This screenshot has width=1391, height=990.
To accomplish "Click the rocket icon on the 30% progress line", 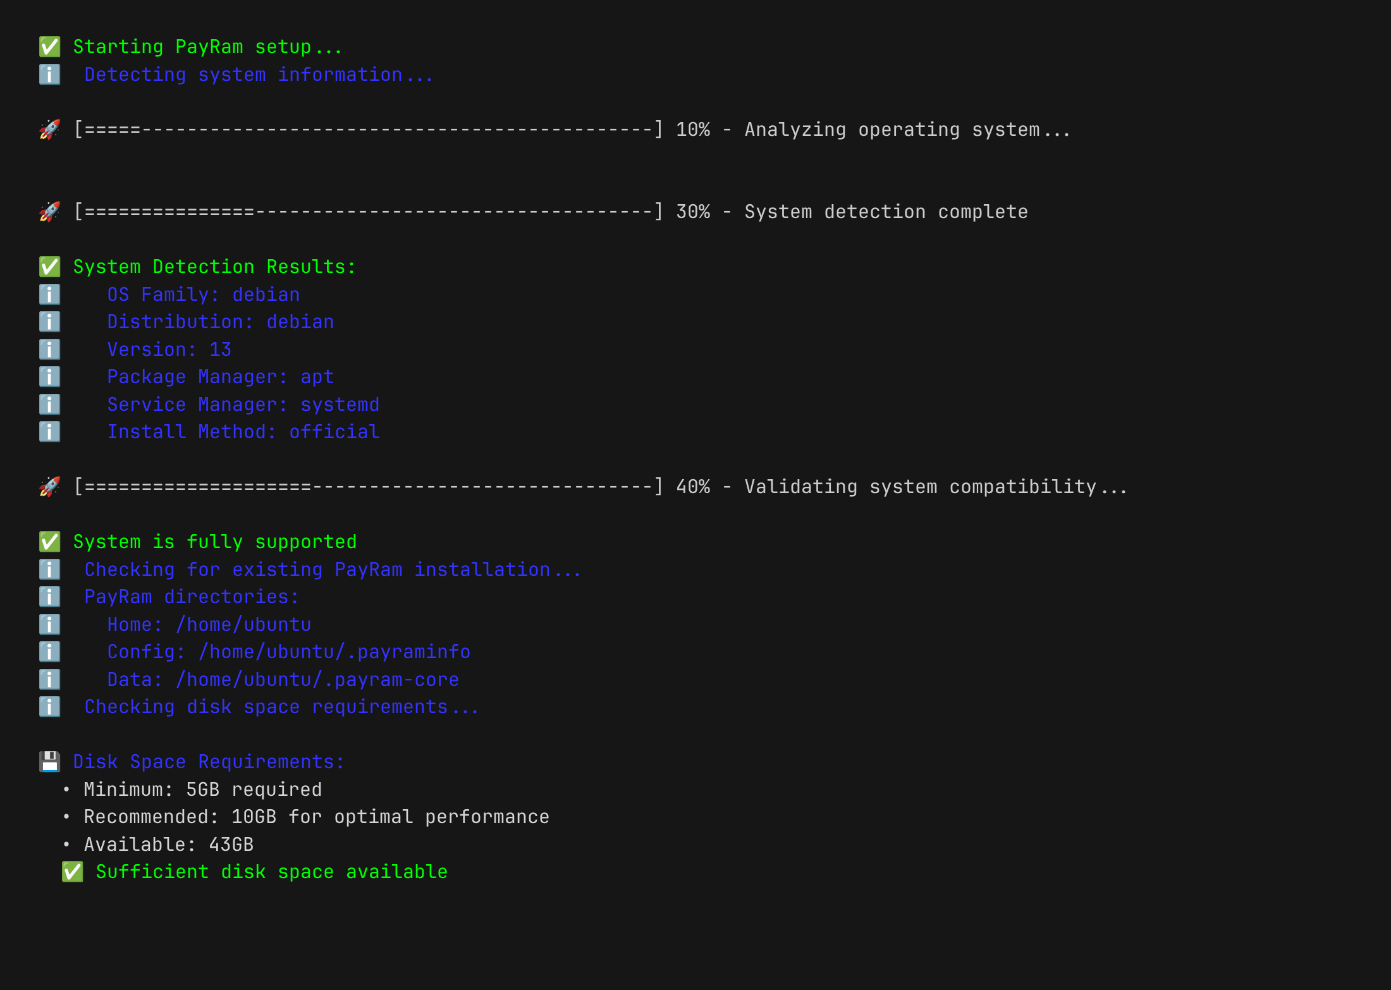I will 50,212.
